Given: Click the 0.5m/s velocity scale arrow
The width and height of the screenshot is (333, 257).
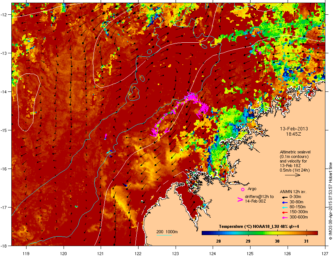Looking at the screenshot, I should click(293, 175).
